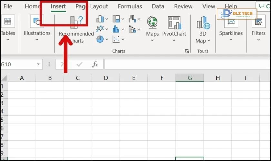
Task: Click the fx Insert Function button
Action: tap(95, 64)
